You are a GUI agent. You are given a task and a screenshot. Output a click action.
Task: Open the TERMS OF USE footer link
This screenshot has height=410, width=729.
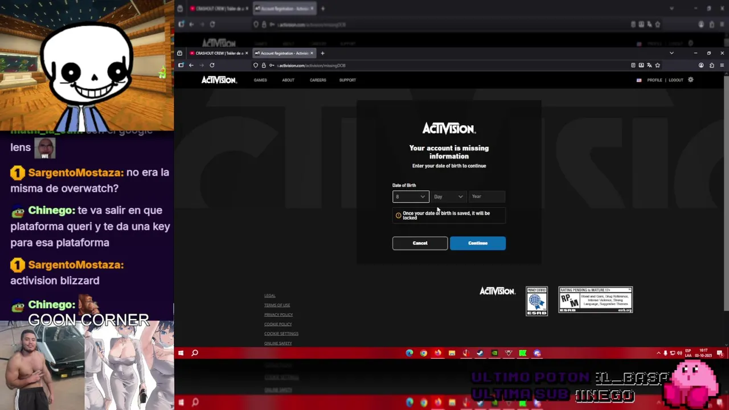(277, 305)
